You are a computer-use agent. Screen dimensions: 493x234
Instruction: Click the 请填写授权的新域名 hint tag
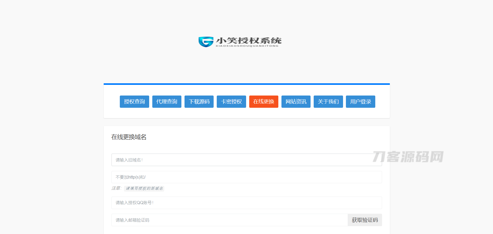pyautogui.click(x=144, y=188)
